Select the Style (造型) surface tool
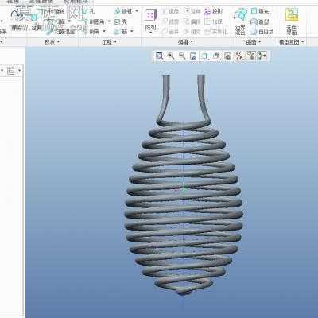 coord(260,21)
